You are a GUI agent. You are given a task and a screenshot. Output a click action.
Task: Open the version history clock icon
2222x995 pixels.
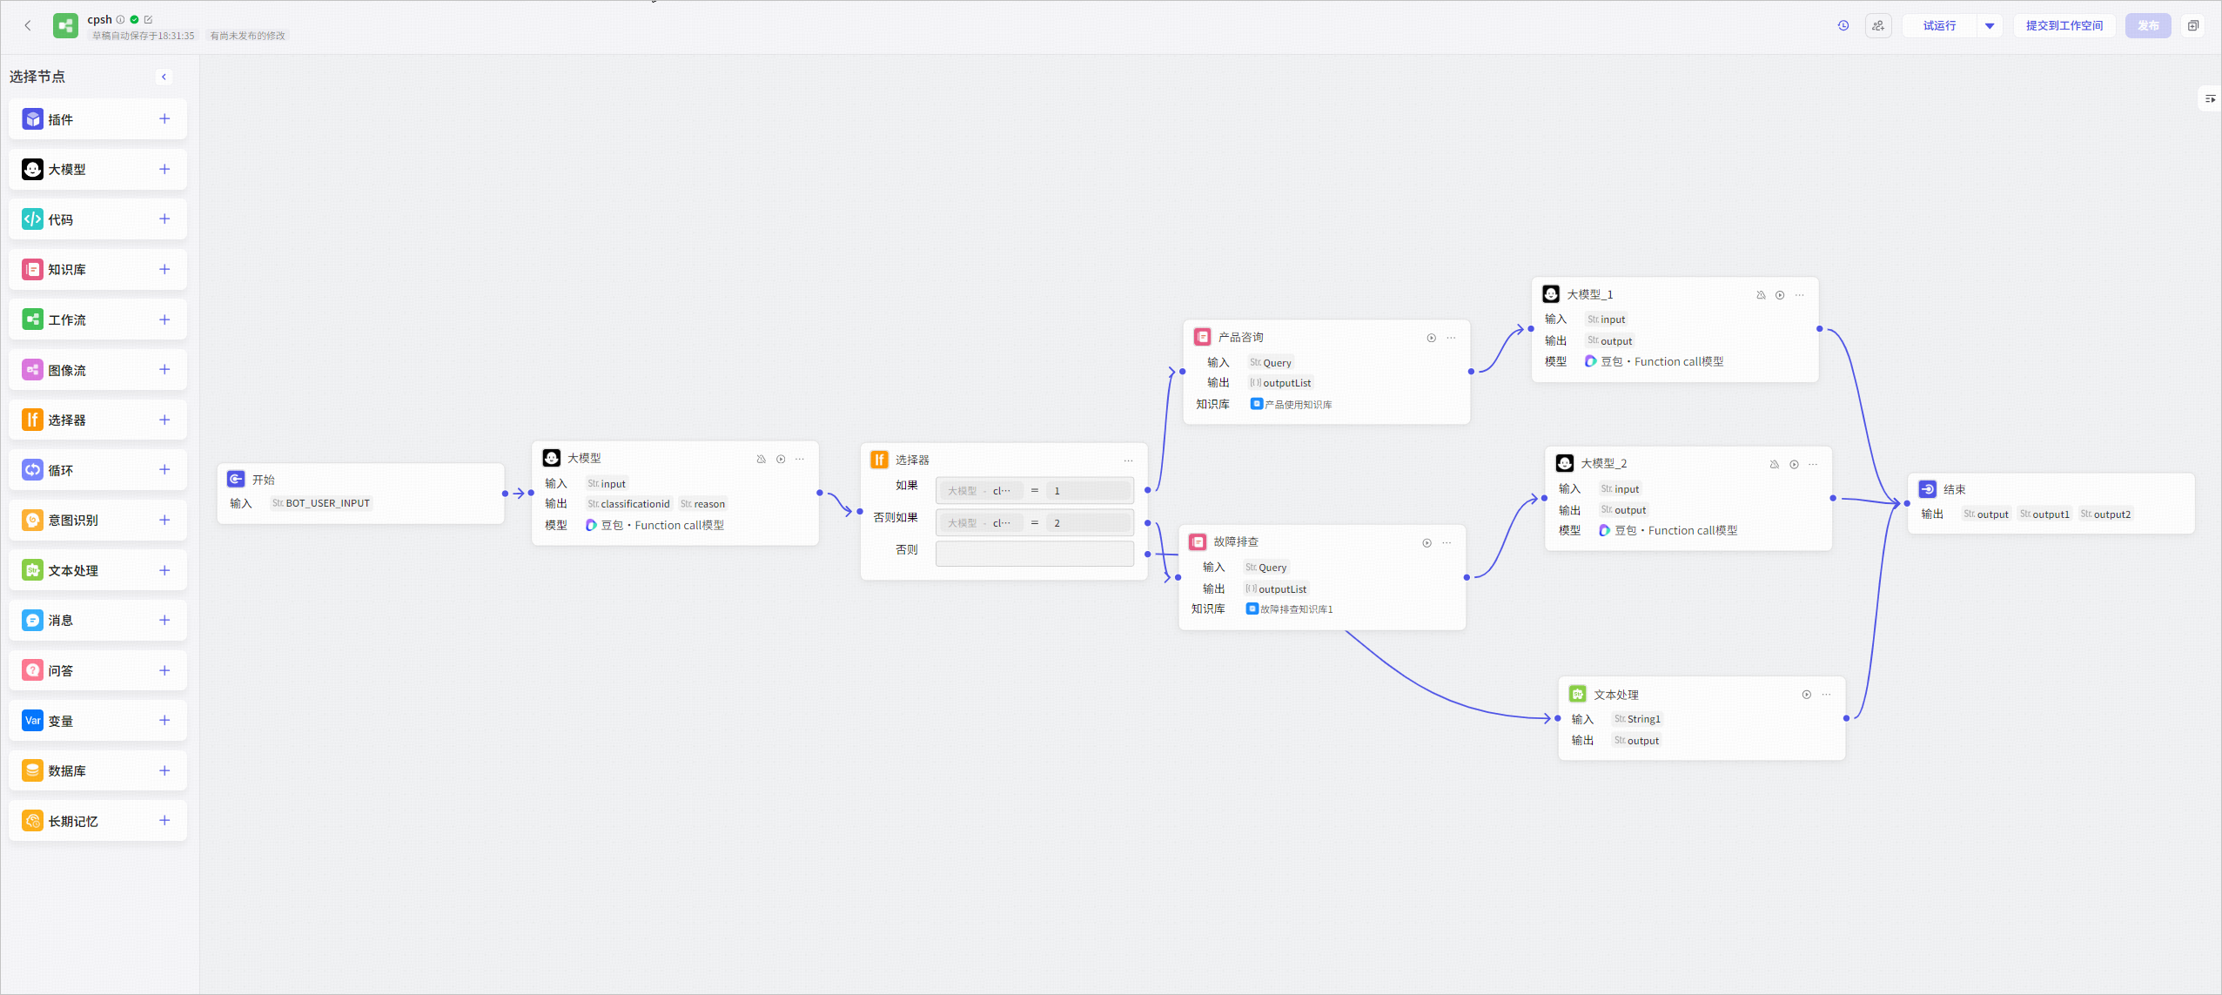(1843, 25)
